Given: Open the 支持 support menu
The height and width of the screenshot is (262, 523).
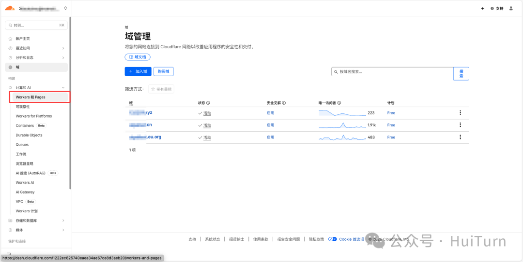Looking at the screenshot, I should (497, 9).
